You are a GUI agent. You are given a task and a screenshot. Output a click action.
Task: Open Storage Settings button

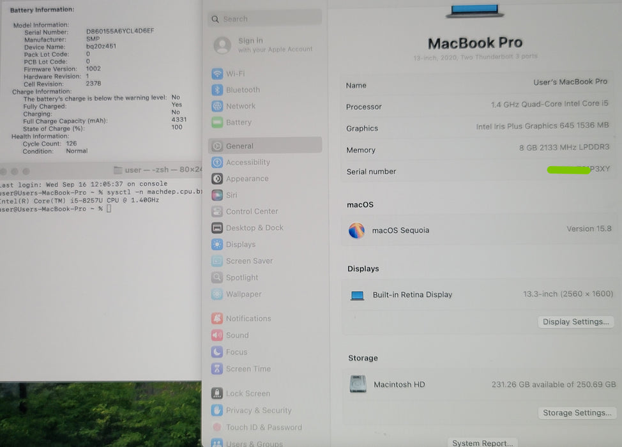577,413
